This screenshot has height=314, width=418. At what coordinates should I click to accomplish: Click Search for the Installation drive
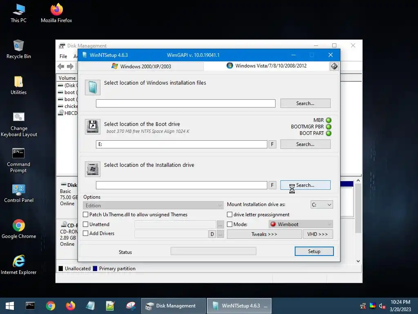[305, 185]
